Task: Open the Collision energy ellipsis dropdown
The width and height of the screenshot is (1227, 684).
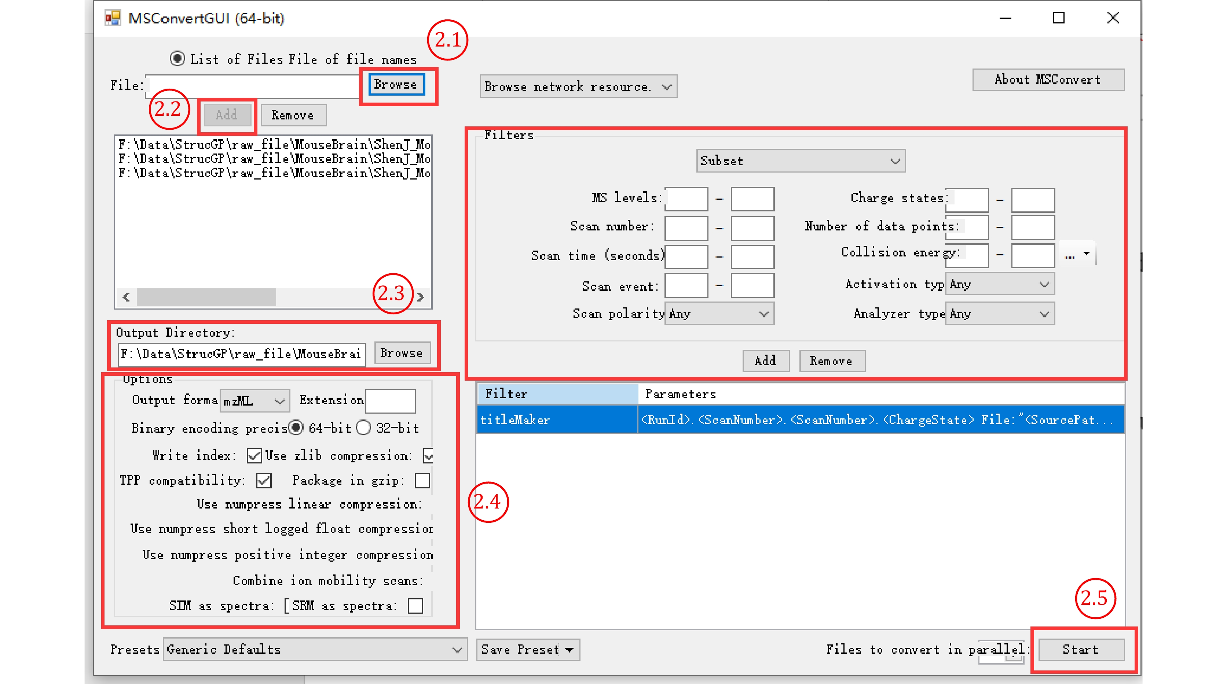Action: pyautogui.click(x=1077, y=255)
